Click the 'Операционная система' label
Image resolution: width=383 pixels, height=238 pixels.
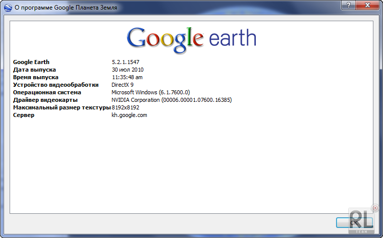pos(47,92)
